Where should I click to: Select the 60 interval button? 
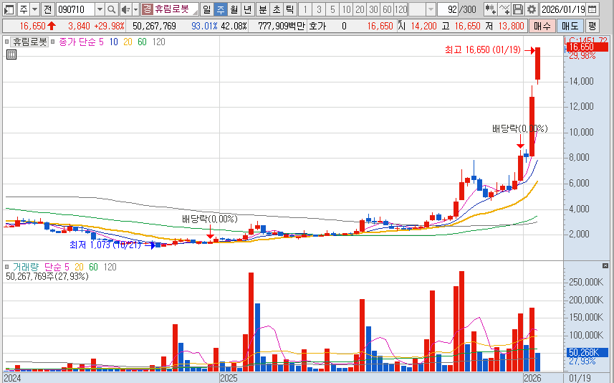pos(388,9)
